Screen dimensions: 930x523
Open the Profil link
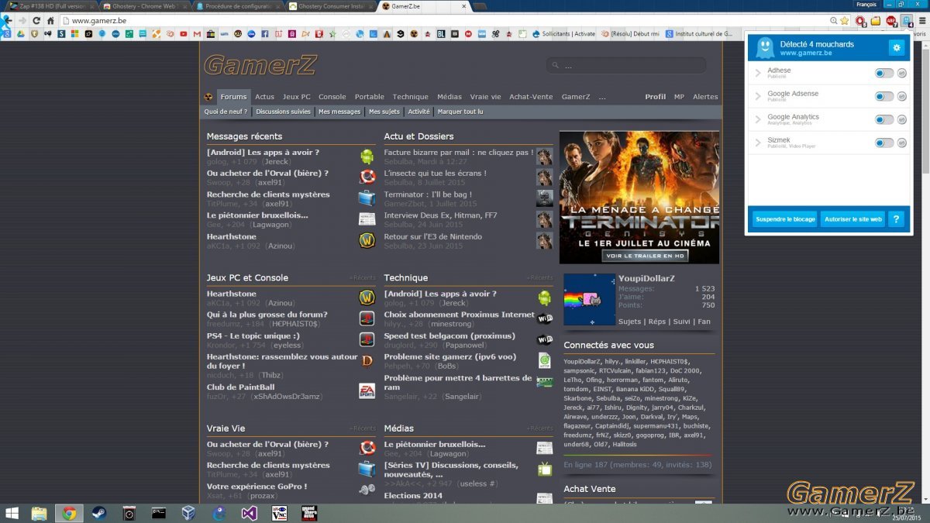click(x=656, y=97)
